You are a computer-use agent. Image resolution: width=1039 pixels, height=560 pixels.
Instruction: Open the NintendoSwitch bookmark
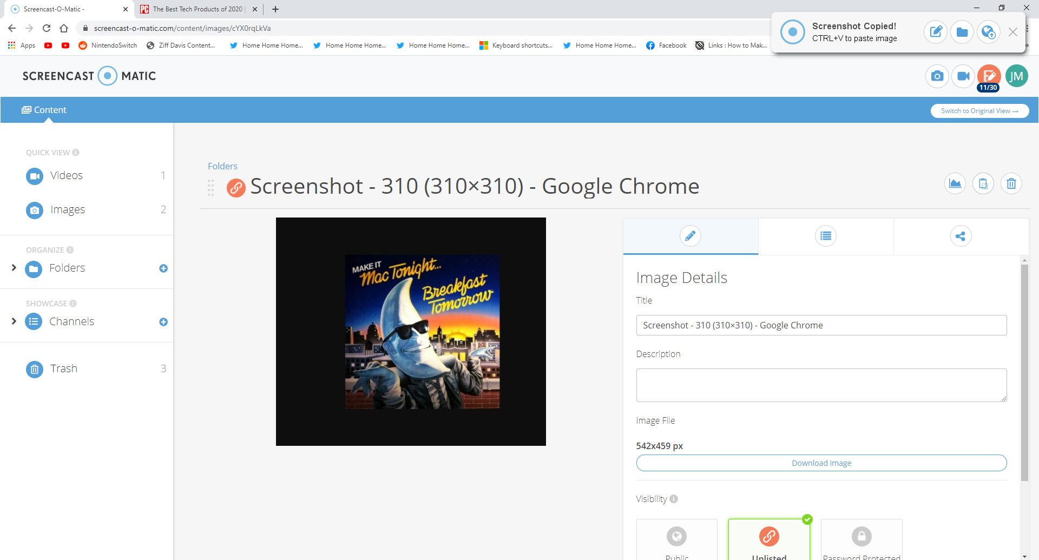(108, 45)
